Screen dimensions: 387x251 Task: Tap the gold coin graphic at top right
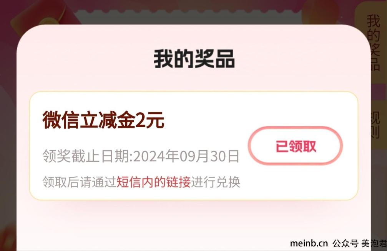coord(321,12)
